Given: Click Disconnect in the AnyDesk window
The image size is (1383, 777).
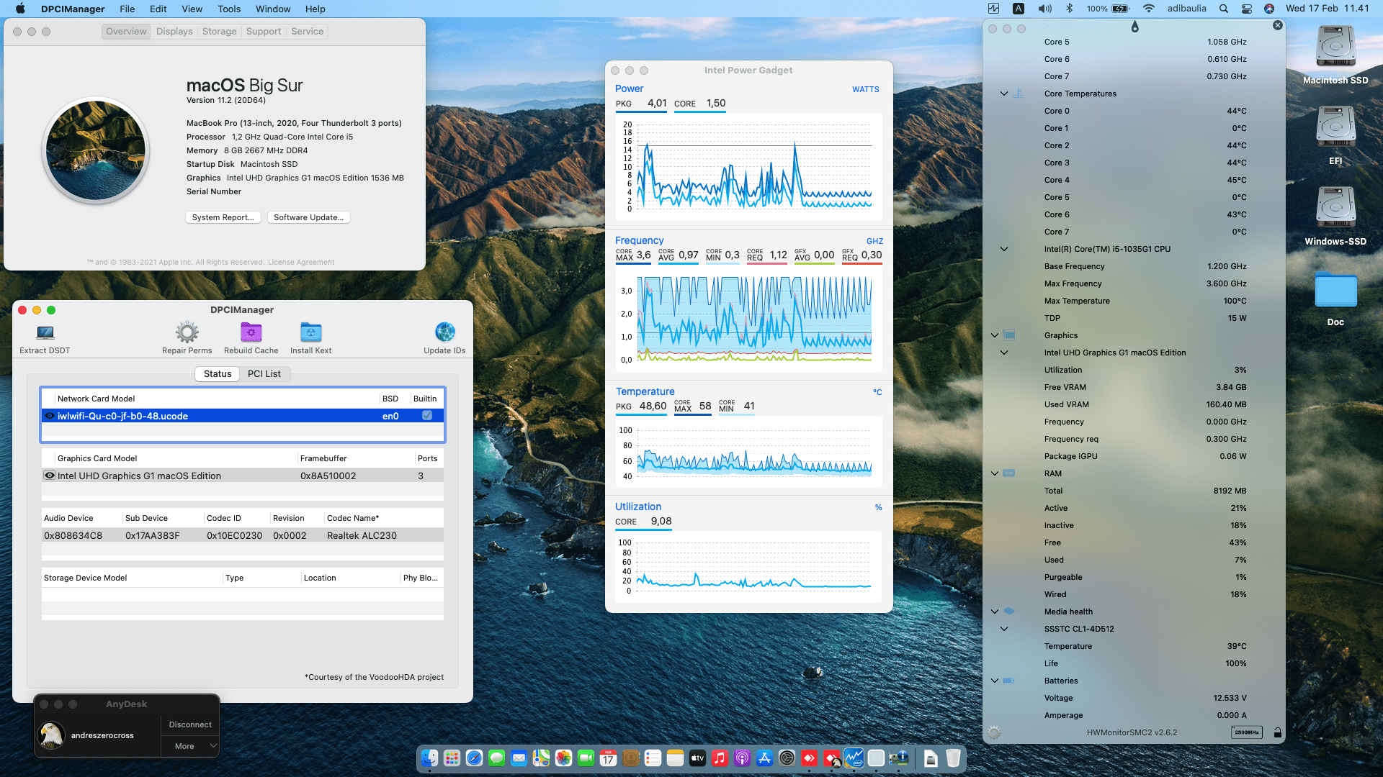Looking at the screenshot, I should tap(190, 724).
